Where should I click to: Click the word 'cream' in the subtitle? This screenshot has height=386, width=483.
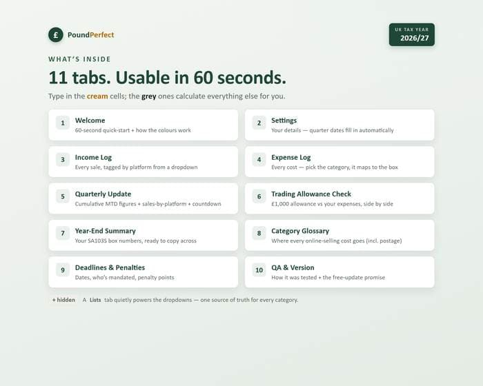coord(97,96)
